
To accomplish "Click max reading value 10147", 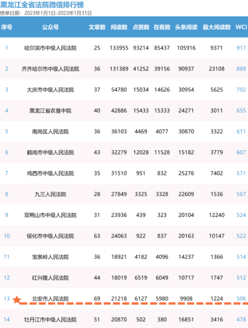I will click(x=216, y=236).
